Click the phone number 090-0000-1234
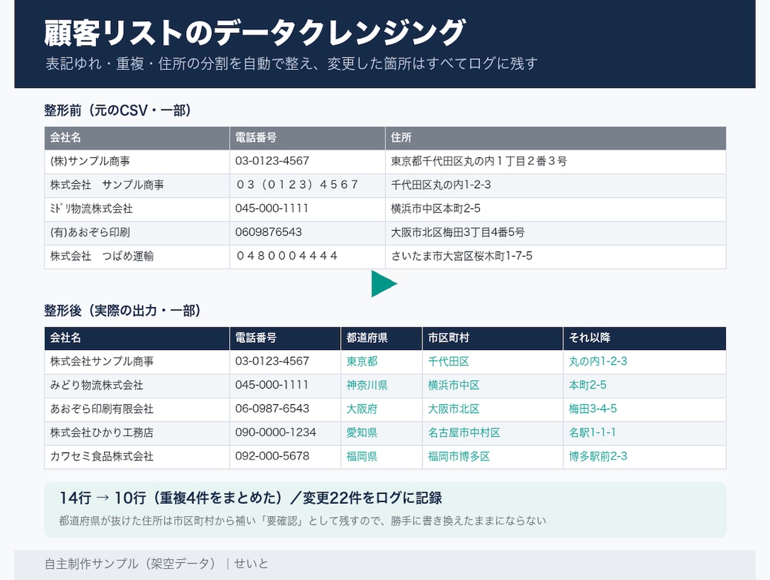The height and width of the screenshot is (580, 770). [x=276, y=433]
